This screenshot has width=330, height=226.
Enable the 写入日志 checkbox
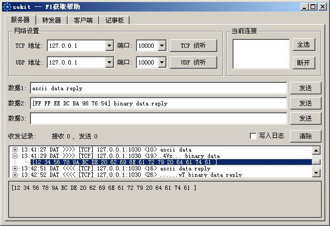(253, 136)
